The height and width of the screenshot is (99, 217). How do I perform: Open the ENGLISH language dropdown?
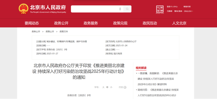(188, 11)
